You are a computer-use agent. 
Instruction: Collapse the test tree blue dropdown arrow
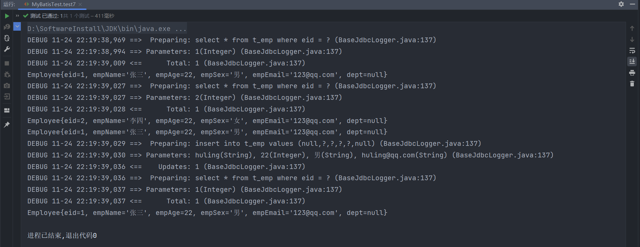tap(17, 26)
